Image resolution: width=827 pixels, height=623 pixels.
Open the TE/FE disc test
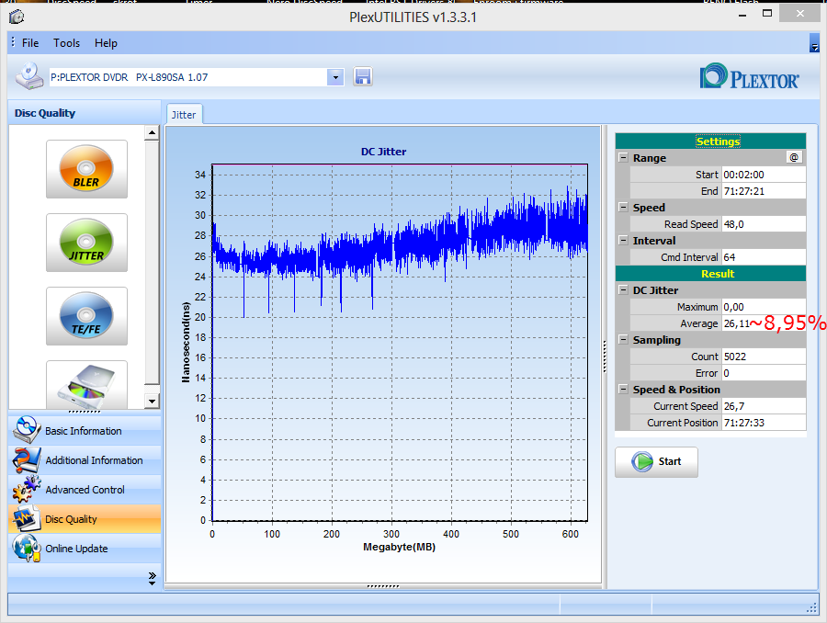pyautogui.click(x=86, y=316)
